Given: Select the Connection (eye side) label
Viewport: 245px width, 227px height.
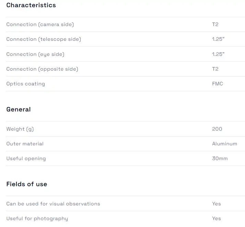Looking at the screenshot, I should 35,54.
